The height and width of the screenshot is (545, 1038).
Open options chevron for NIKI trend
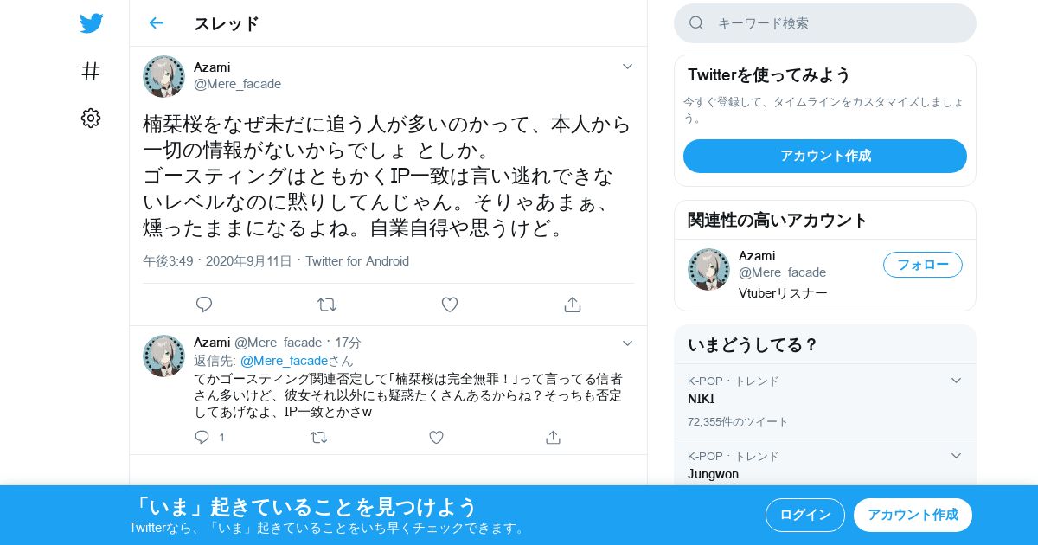pyautogui.click(x=956, y=381)
